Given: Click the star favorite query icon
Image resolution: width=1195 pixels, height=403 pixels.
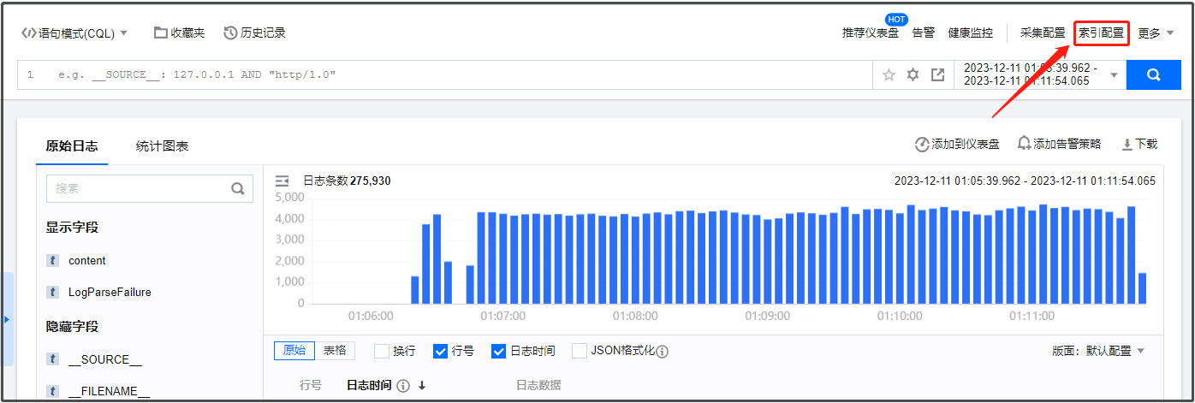Looking at the screenshot, I should [x=889, y=75].
